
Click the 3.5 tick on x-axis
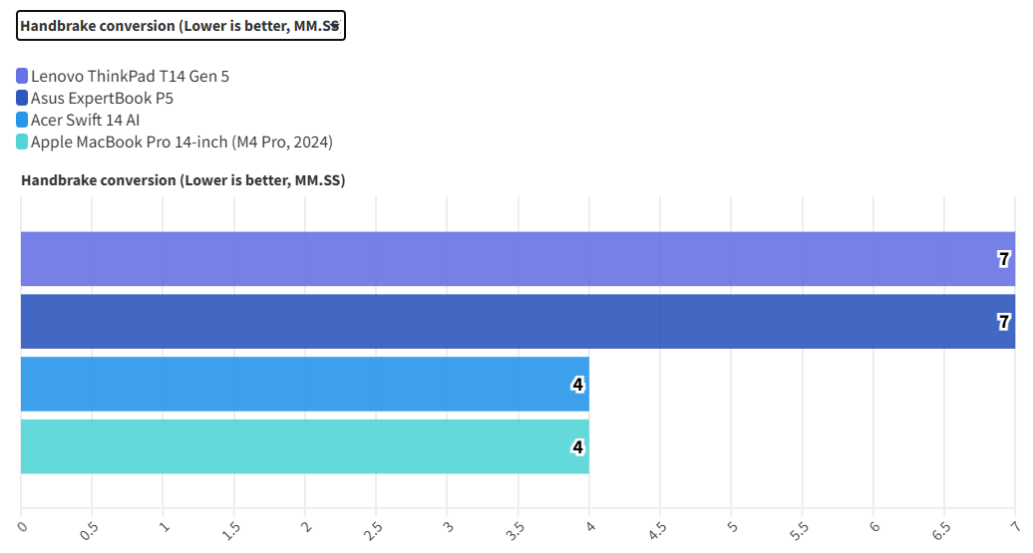(516, 531)
